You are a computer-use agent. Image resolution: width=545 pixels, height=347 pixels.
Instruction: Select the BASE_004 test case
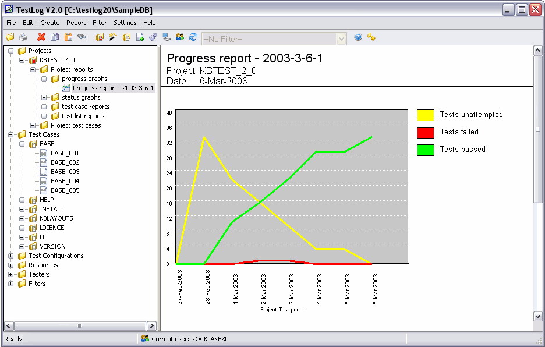pos(65,181)
